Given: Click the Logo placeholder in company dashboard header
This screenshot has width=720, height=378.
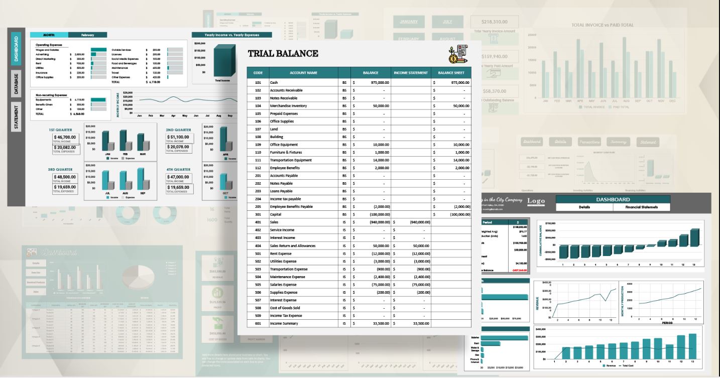Looking at the screenshot, I should pos(536,202).
